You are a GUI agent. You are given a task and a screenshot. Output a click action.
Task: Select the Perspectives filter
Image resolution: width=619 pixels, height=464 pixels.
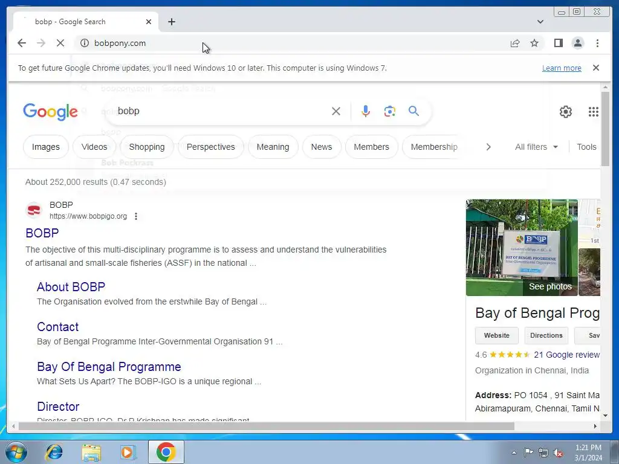coord(210,147)
